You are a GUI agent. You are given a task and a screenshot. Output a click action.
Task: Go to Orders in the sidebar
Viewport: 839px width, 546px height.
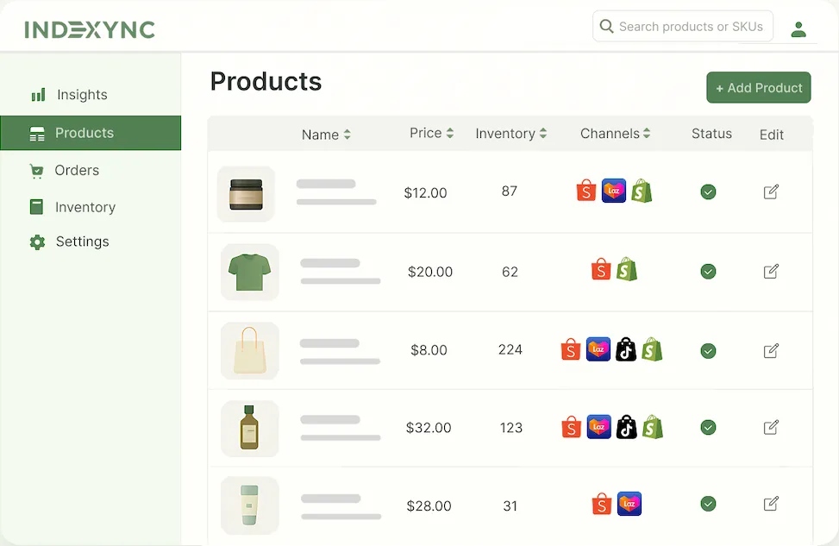(x=77, y=170)
